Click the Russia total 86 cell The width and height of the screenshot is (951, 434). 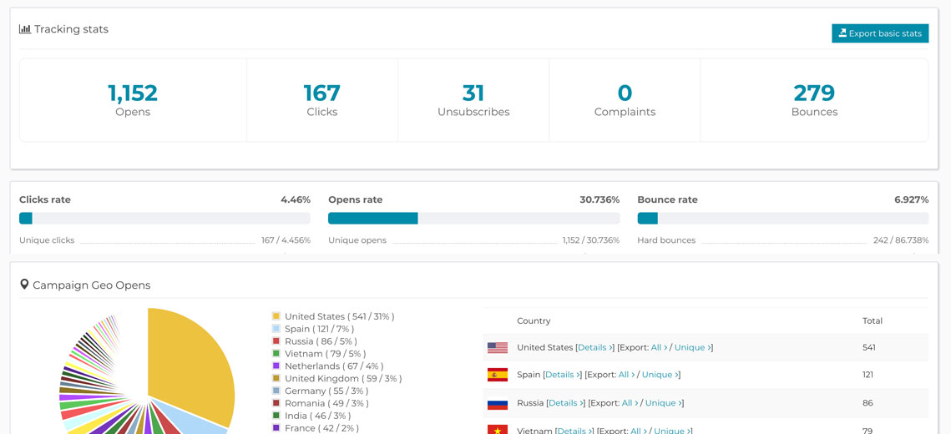pyautogui.click(x=868, y=402)
